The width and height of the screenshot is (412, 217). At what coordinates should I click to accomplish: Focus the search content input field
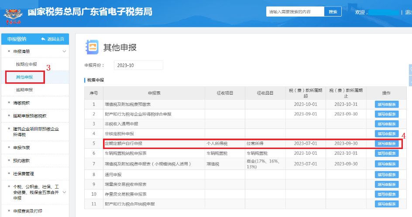click(295, 12)
